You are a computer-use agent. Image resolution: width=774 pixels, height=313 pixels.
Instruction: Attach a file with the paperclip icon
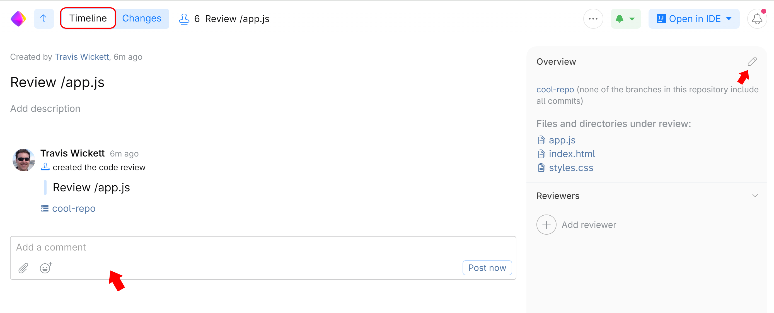(23, 268)
